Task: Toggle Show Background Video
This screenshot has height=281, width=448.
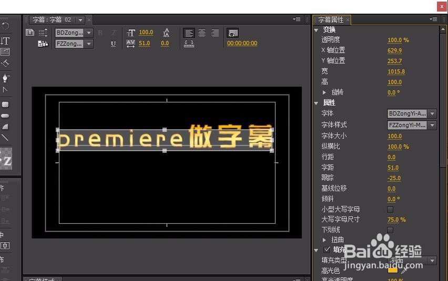Action: (232, 33)
